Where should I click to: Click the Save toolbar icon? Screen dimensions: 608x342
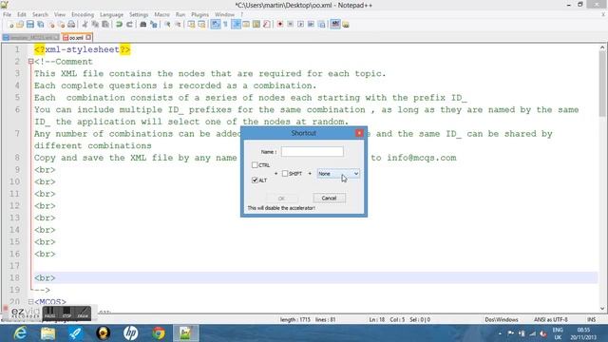pos(30,25)
